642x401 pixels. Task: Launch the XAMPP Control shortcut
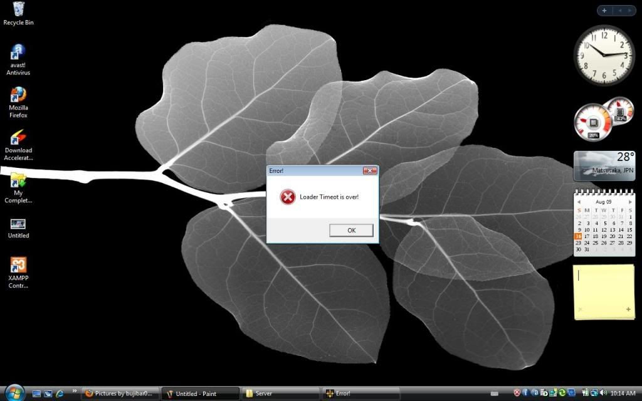click(x=18, y=265)
